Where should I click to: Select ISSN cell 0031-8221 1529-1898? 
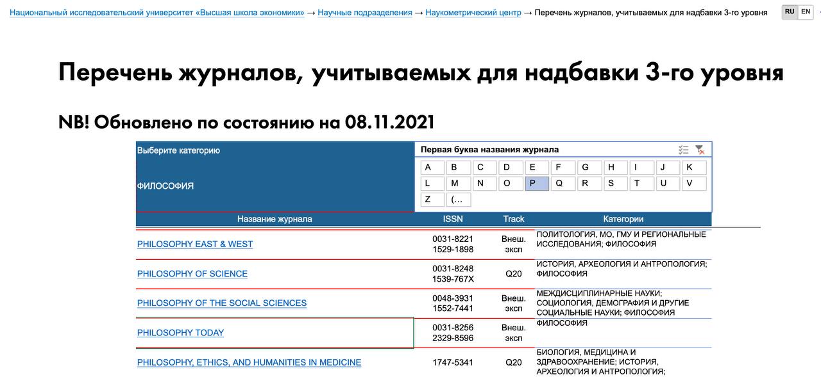pos(453,244)
